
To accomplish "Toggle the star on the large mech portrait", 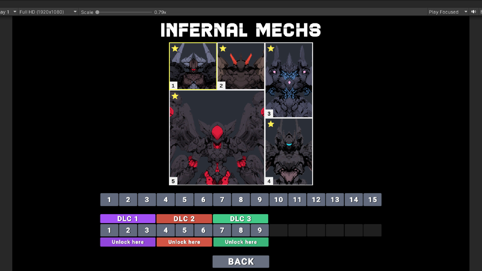I will 175,96.
